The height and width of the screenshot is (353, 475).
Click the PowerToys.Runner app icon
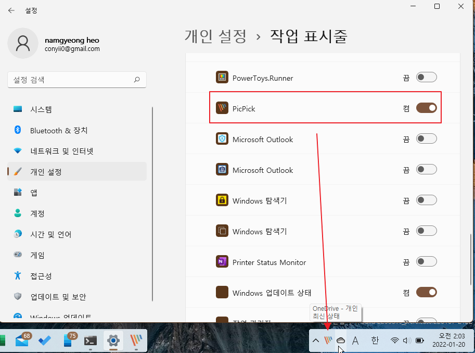click(222, 77)
